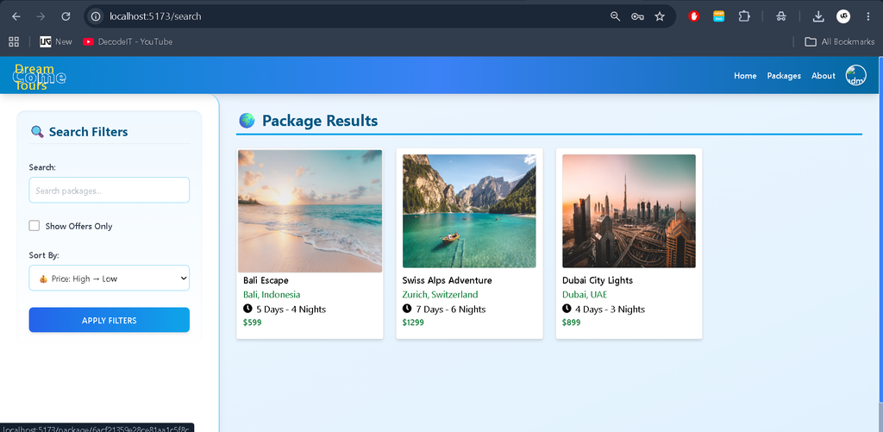Click the incognito-style icon in toolbar
Screen dimensions: 883x432
(x=780, y=16)
